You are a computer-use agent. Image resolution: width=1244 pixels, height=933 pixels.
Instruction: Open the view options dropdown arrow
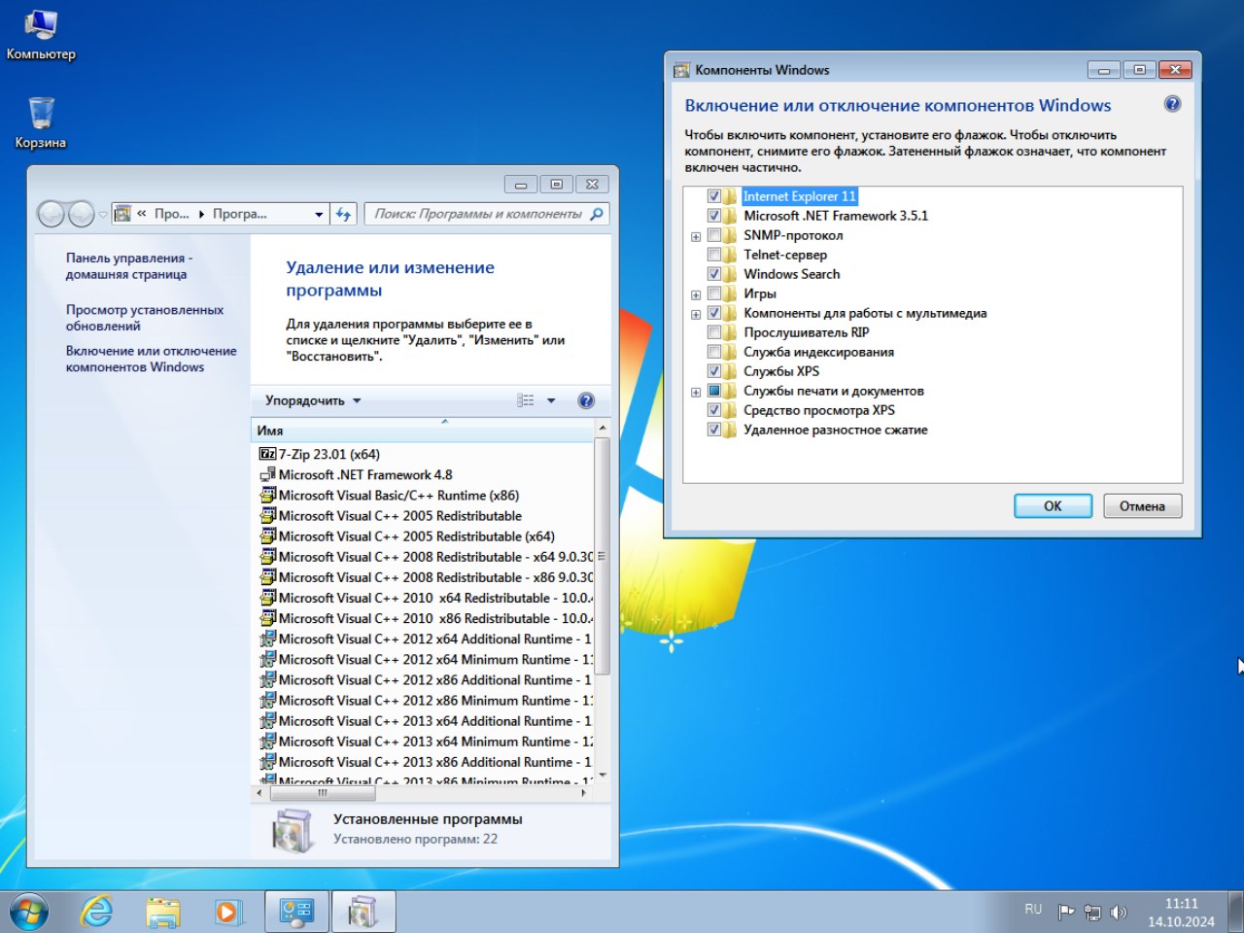pyautogui.click(x=551, y=400)
